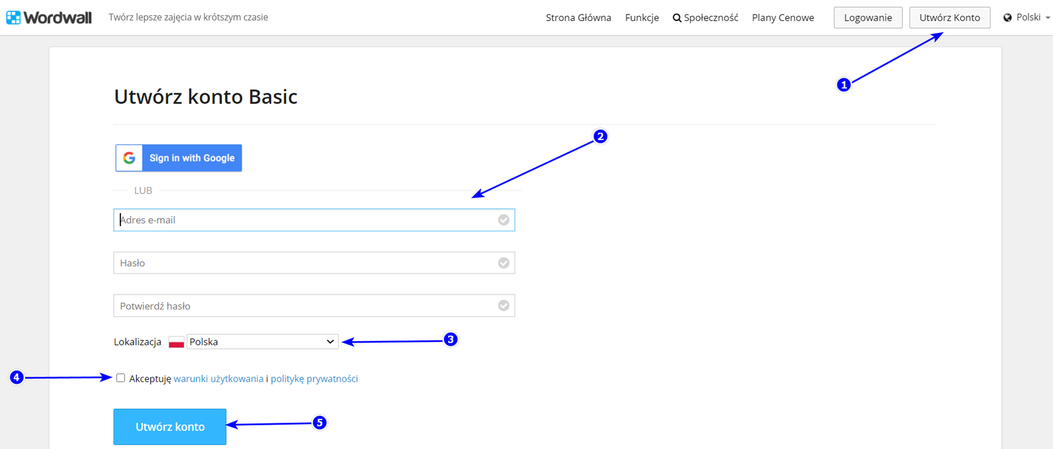
Task: Click the search magnifier icon beside Społeczność
Action: click(677, 18)
